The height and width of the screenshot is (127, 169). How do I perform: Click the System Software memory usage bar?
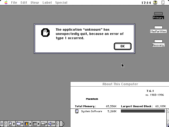143,111
